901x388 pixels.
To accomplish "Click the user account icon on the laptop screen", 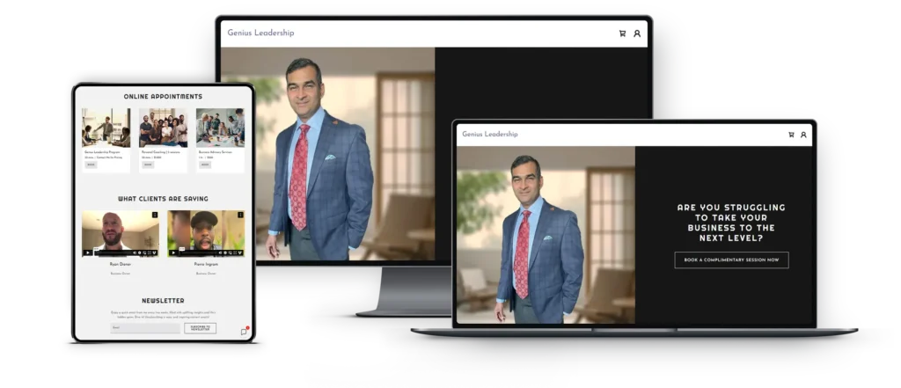I will [803, 135].
